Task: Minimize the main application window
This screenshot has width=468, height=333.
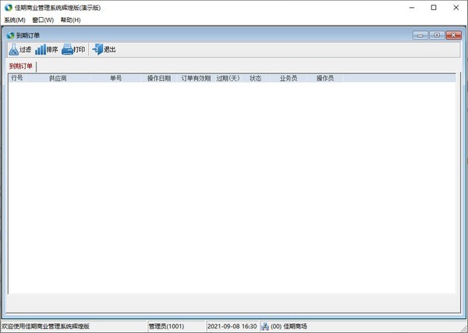Action: pyautogui.click(x=412, y=8)
